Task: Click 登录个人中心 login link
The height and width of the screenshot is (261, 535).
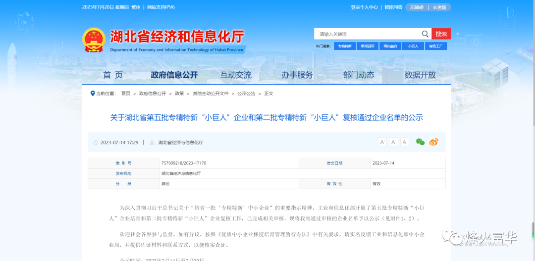Action: tap(364, 7)
